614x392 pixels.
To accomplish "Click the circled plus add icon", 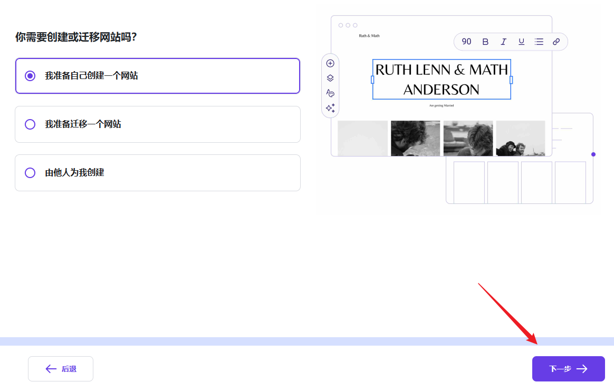I will (330, 63).
